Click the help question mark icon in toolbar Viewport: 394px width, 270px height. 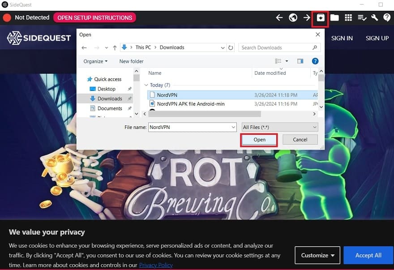(387, 17)
